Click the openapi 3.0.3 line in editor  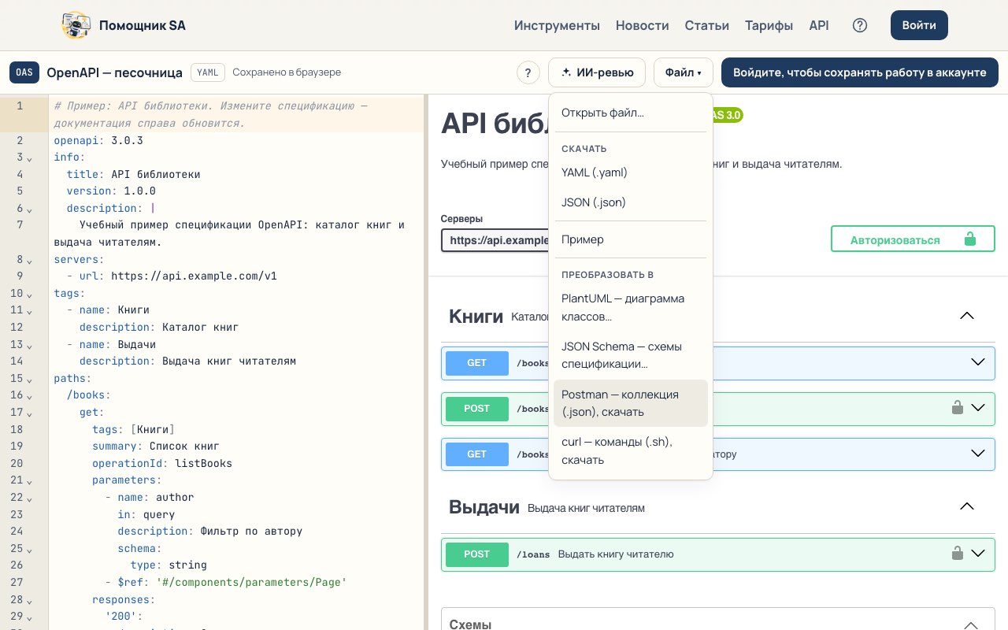pos(98,140)
